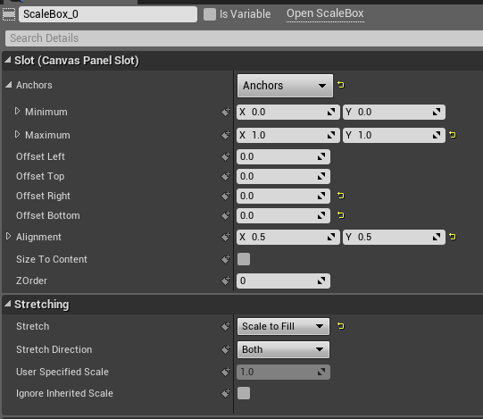Reset the Anchors property to default
483x419 pixels.
tap(341, 85)
